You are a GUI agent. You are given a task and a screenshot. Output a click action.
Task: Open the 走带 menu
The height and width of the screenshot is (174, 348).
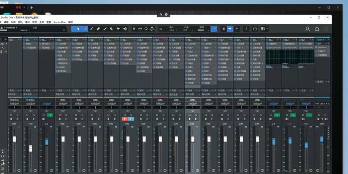point(42,22)
